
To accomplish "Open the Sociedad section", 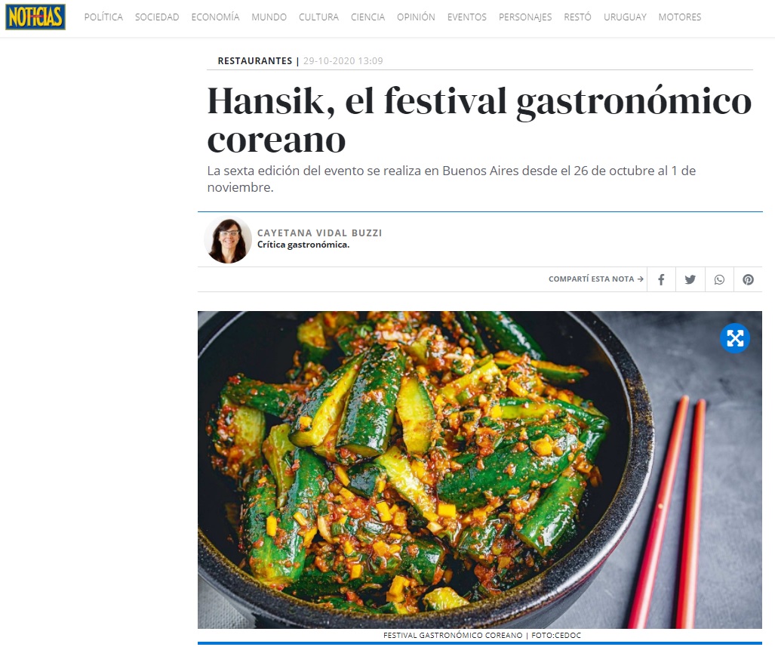I will [x=157, y=17].
